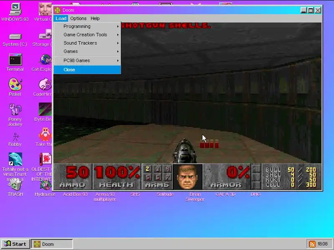Click the Doom window title icon
Image resolution: width=334 pixels, height=250 pixels.
point(57,10)
